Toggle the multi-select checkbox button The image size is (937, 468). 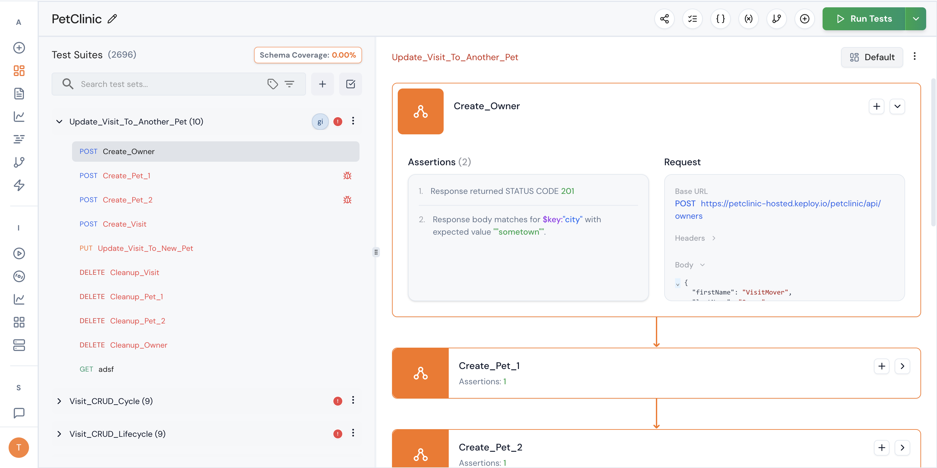point(350,84)
